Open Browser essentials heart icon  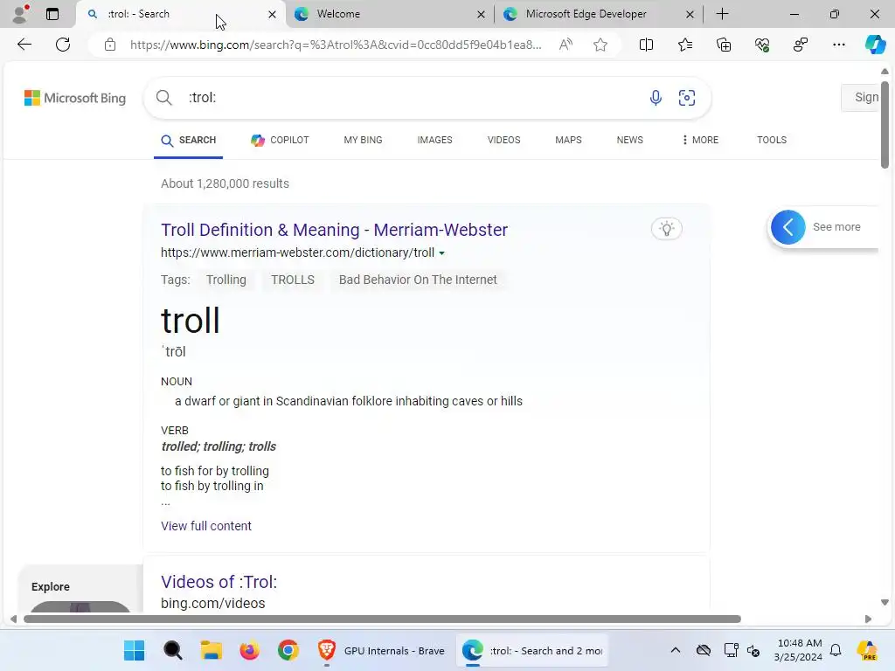click(x=762, y=45)
